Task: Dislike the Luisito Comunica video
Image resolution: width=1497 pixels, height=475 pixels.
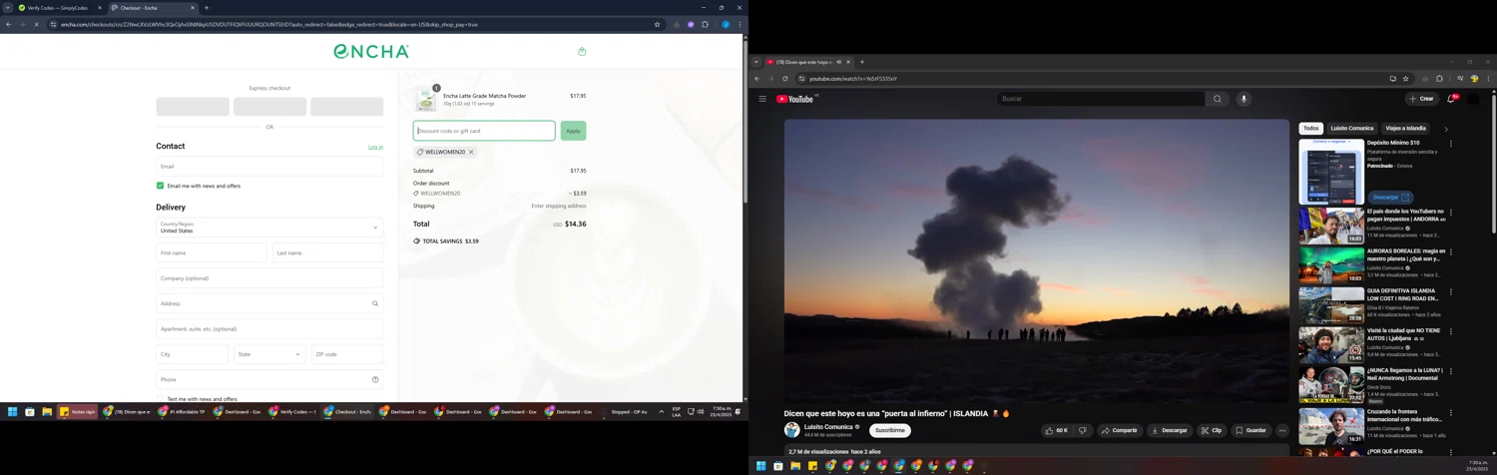Action: tap(1083, 430)
